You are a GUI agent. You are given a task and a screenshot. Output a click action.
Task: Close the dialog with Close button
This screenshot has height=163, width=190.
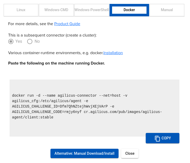(x=130, y=153)
